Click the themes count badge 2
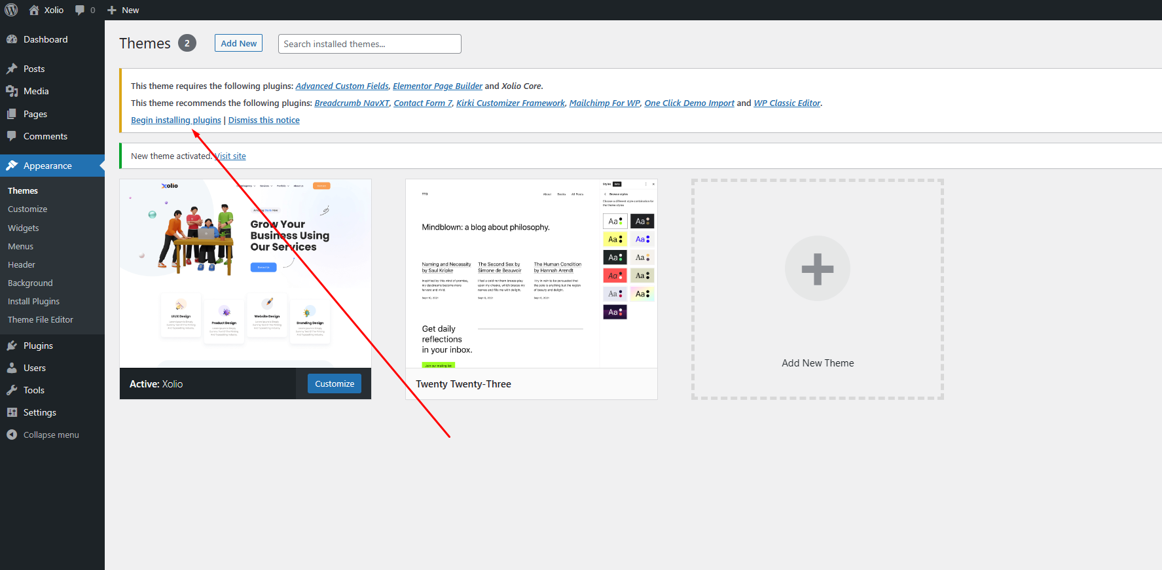1162x570 pixels. pos(187,43)
